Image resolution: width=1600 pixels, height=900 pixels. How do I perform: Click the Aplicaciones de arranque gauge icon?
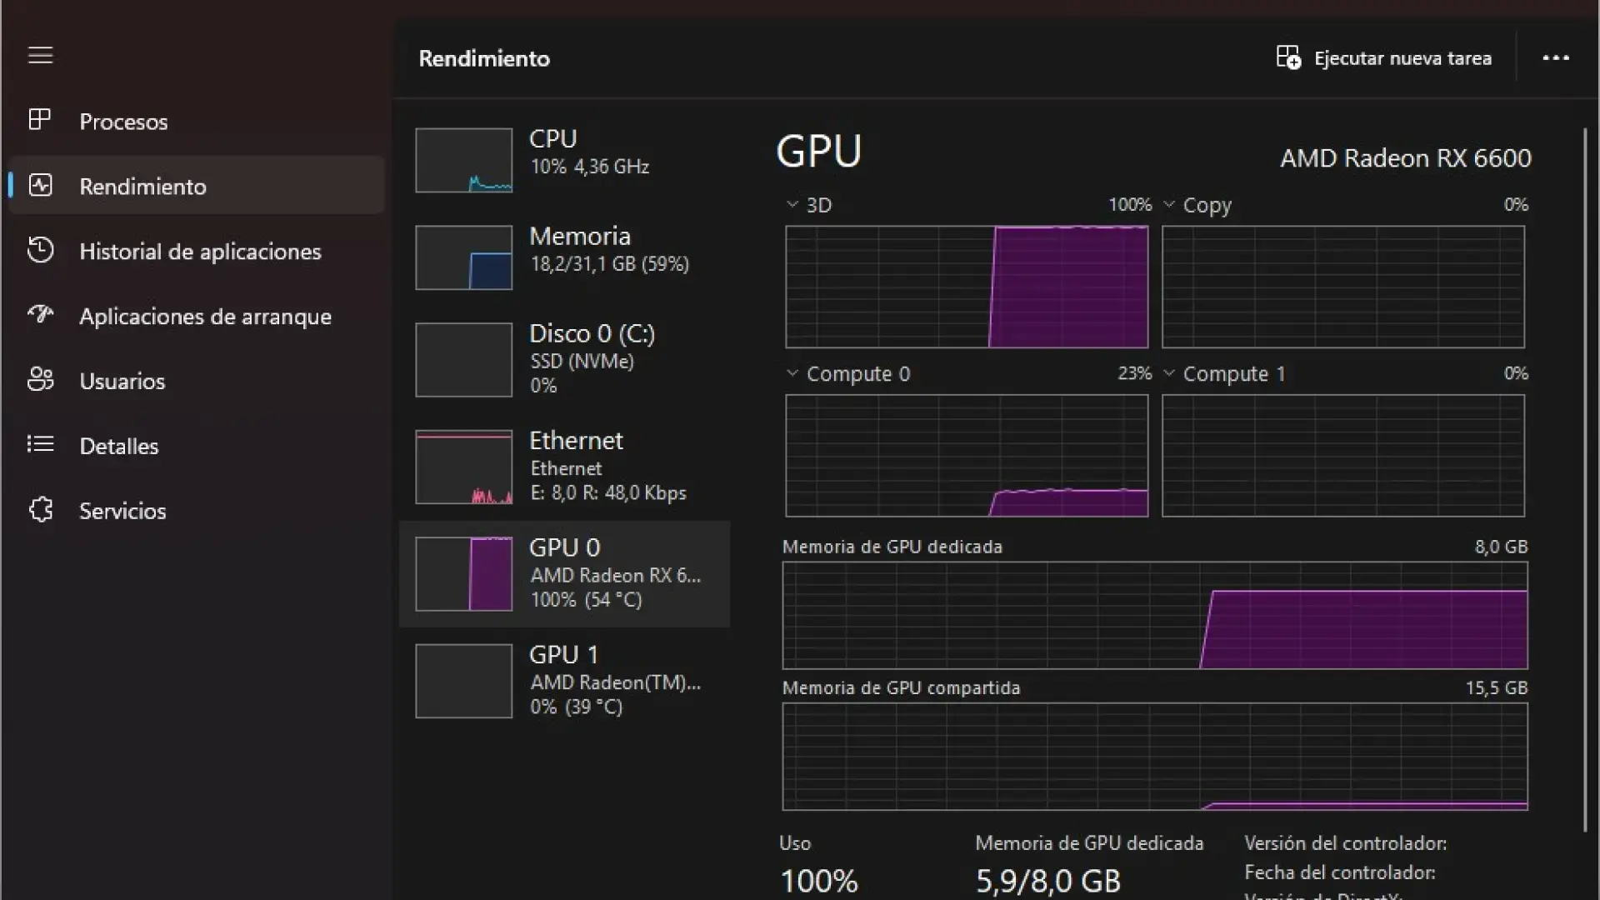click(40, 315)
